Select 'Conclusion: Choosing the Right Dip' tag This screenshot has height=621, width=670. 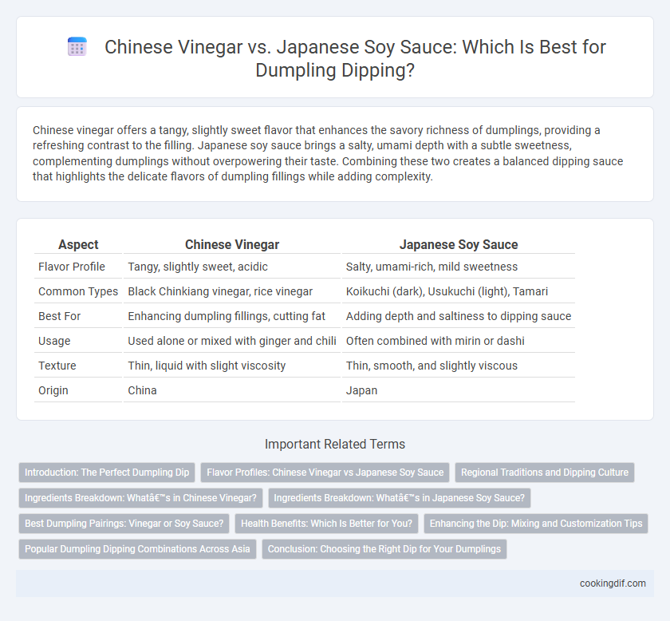tap(384, 549)
